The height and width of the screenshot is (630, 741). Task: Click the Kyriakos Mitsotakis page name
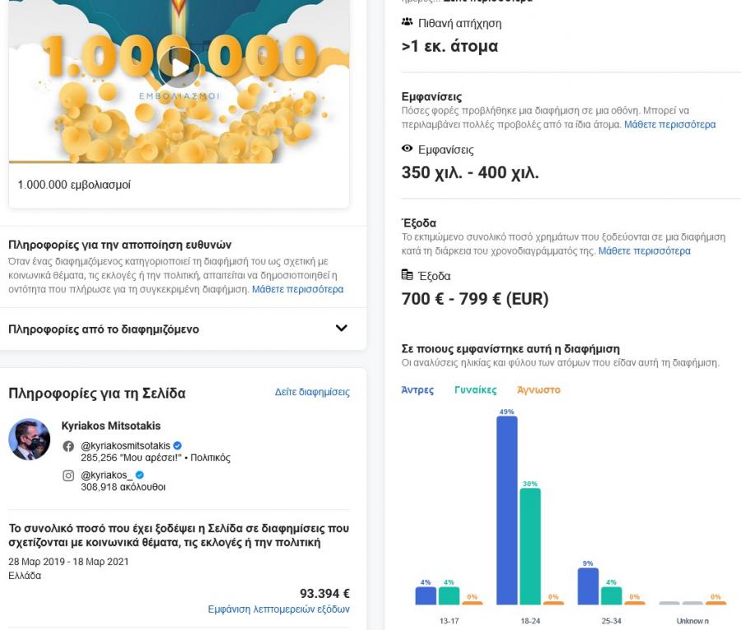coord(111,426)
